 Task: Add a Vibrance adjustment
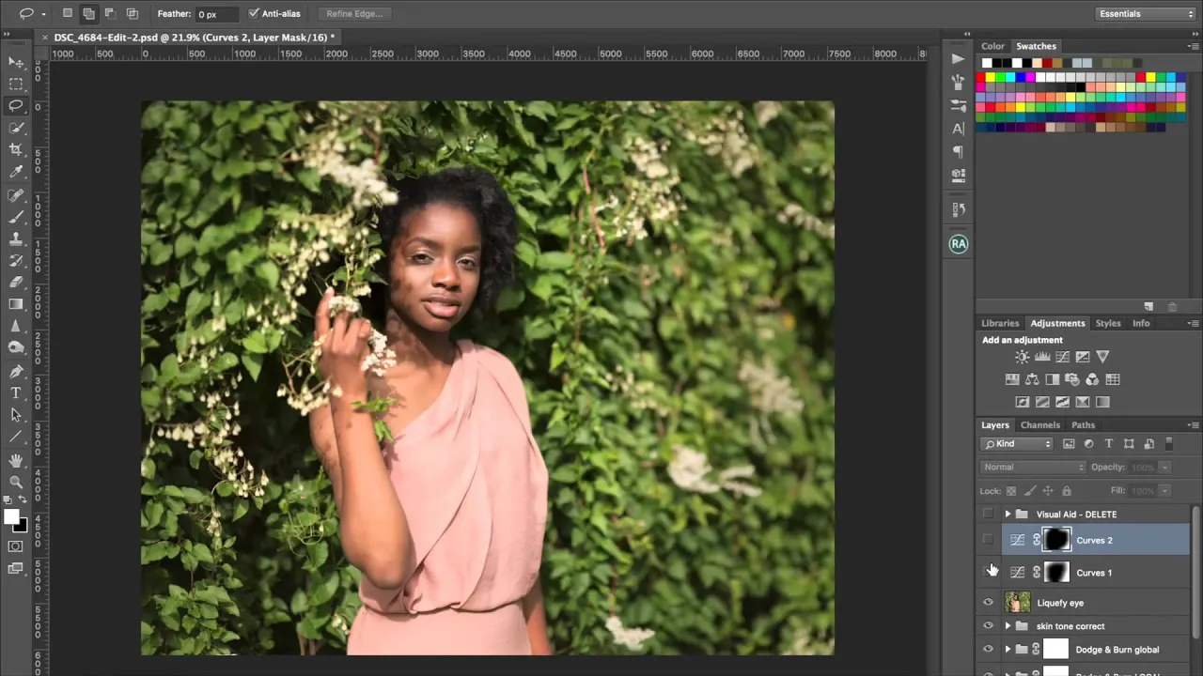pos(1102,357)
